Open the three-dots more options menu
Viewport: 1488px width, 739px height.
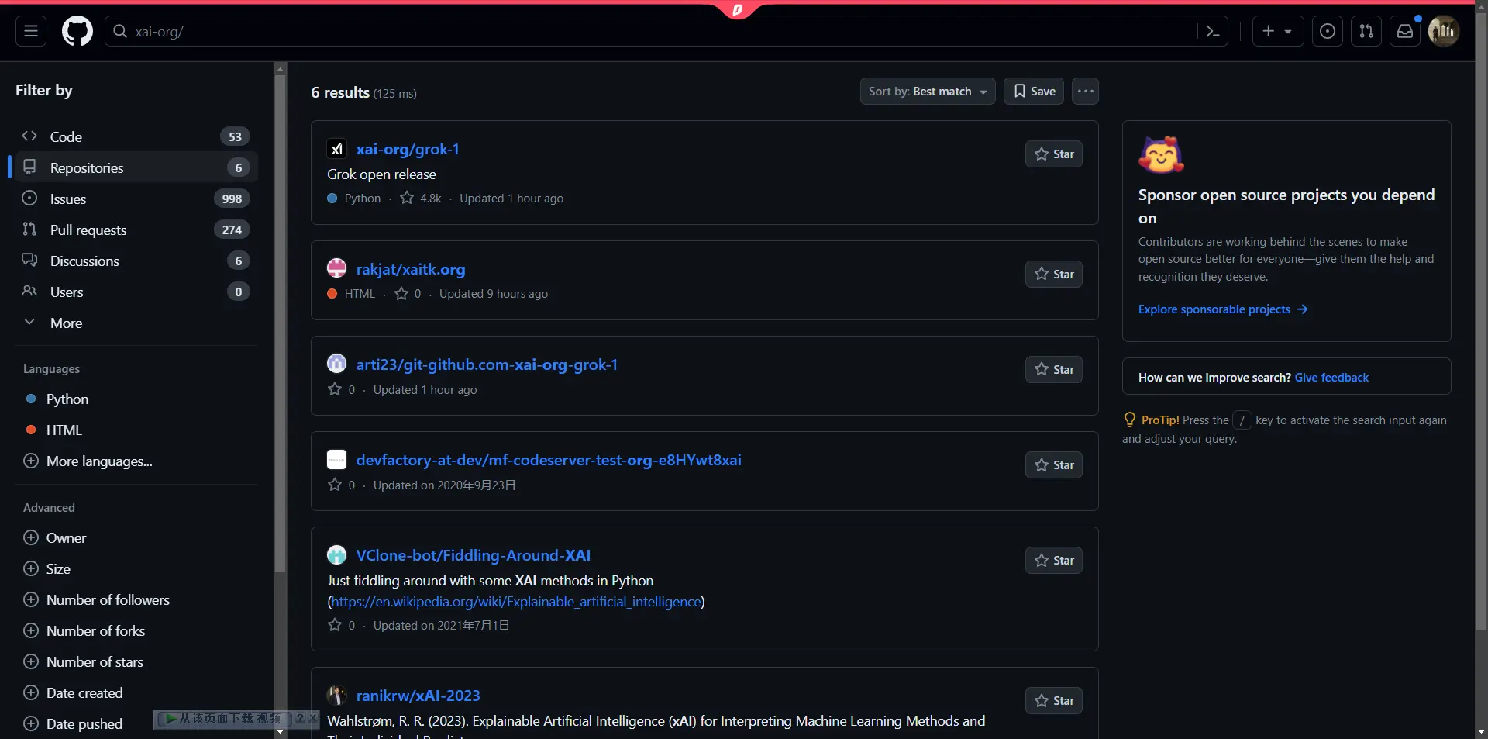(x=1085, y=91)
